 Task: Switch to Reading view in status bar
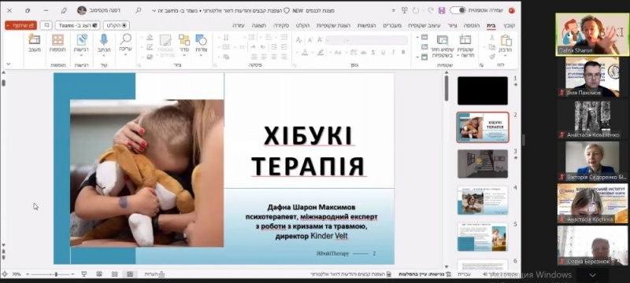click(x=99, y=274)
